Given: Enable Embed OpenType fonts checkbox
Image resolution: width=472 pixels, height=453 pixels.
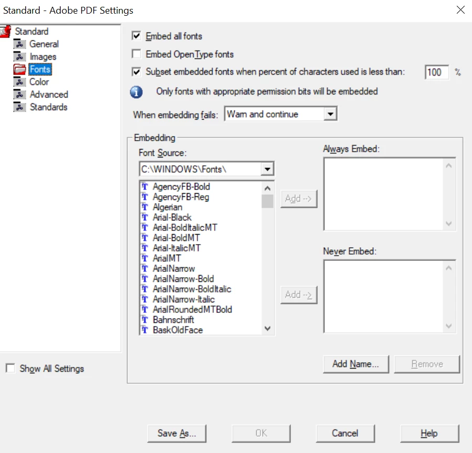Looking at the screenshot, I should coord(137,54).
